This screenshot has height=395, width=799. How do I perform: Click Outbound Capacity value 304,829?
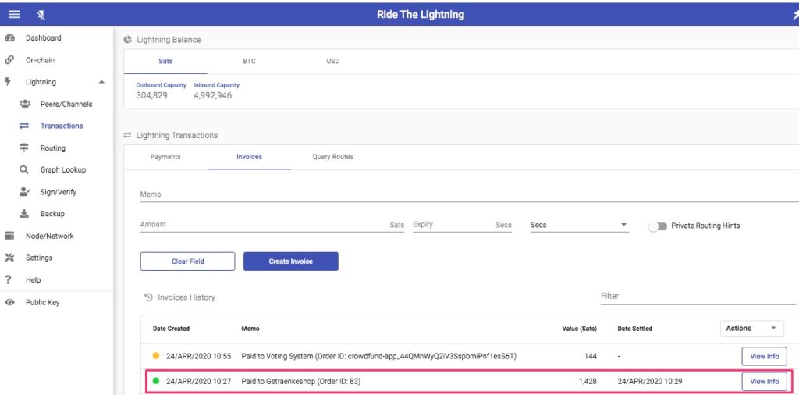pos(152,95)
